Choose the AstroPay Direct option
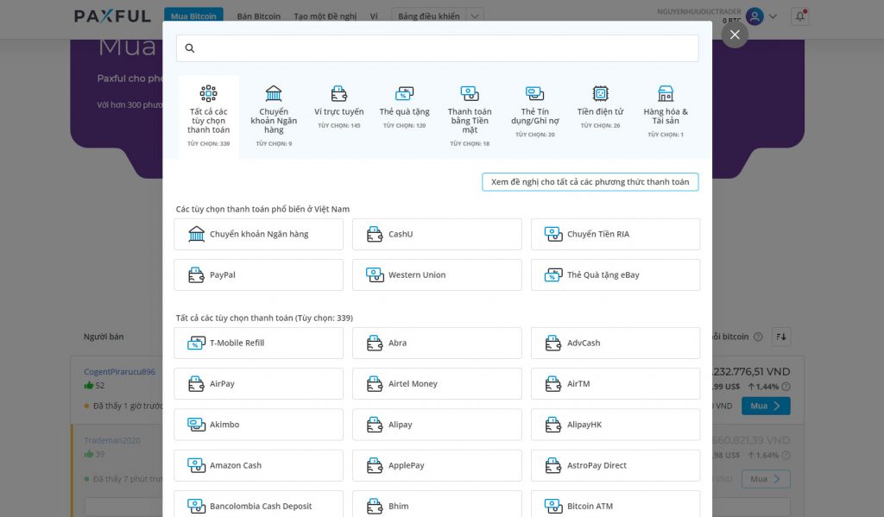This screenshot has width=884, height=517. (615, 465)
